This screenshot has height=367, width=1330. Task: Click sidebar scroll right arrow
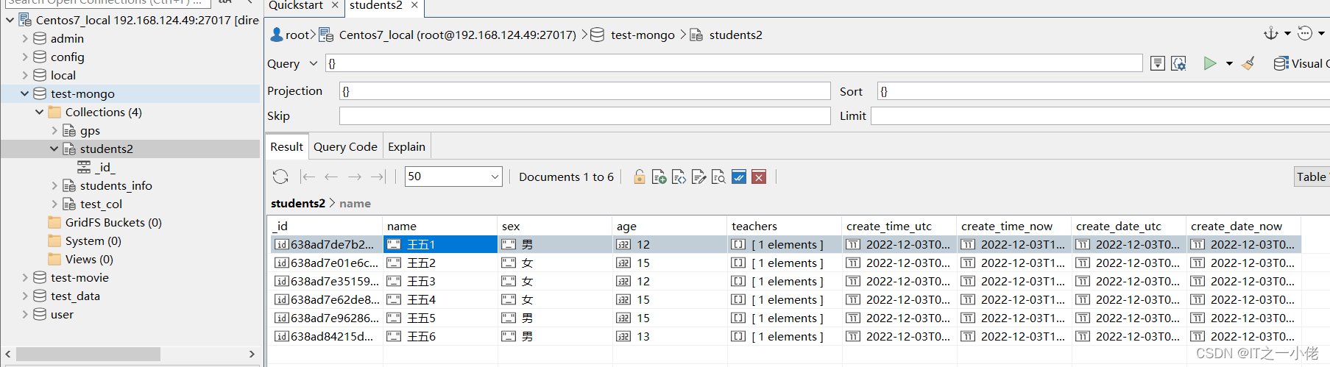[x=252, y=354]
